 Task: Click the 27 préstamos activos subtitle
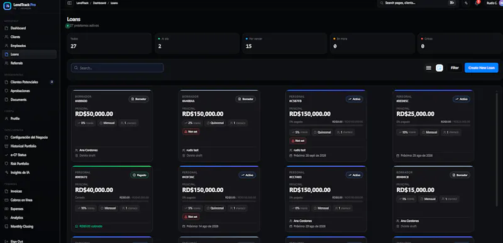(84, 26)
